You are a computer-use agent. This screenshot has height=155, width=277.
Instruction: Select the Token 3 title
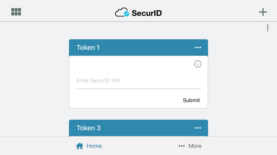click(x=88, y=128)
